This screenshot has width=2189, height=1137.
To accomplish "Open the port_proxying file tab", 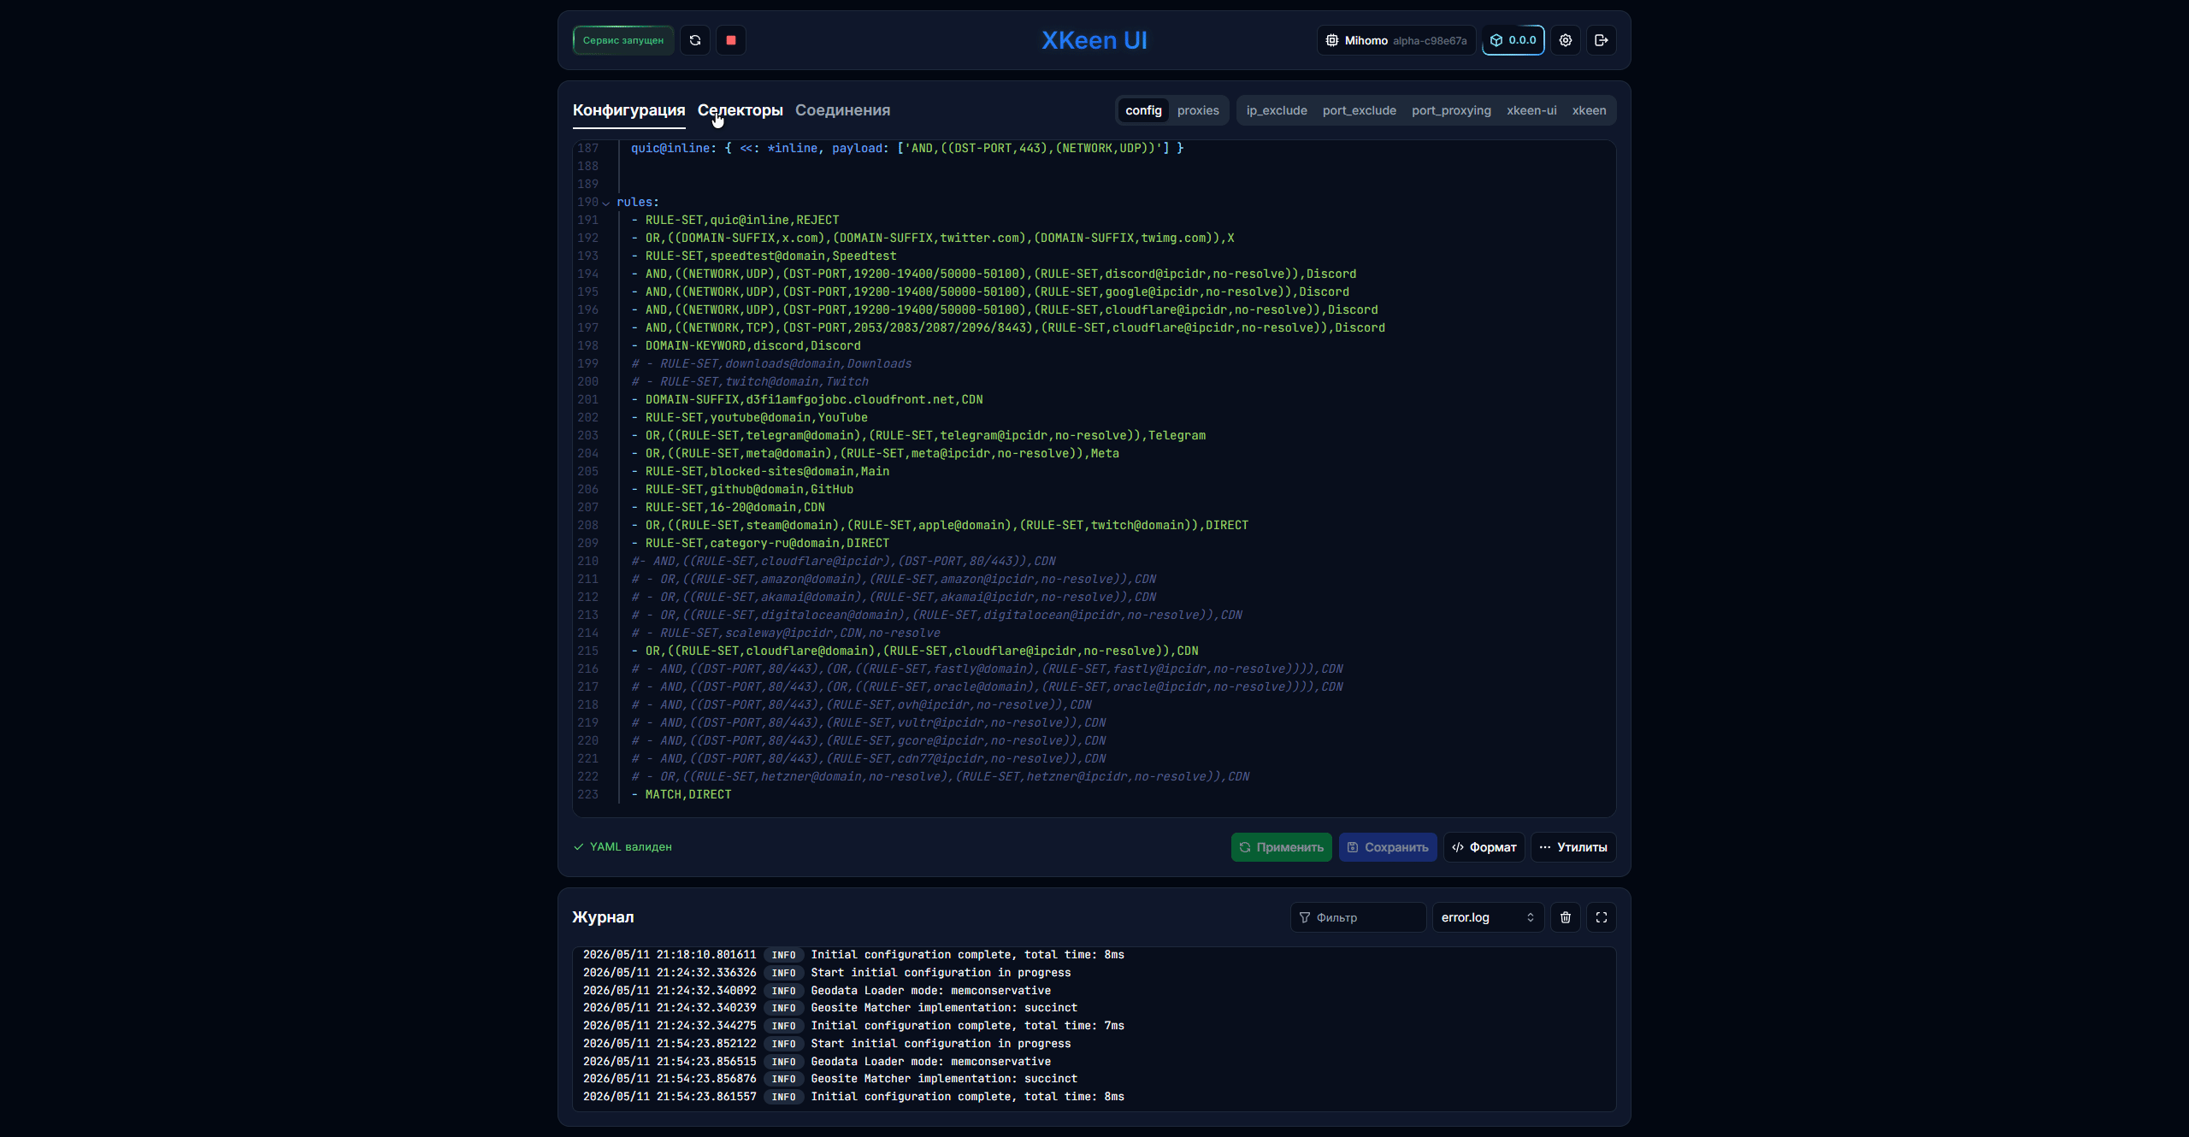I will [x=1451, y=110].
